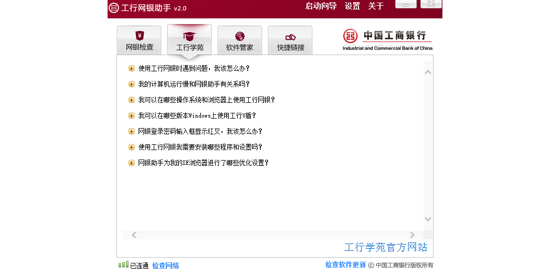
Task: Click the wrench gear icon on 软件管家
Action: coord(240,36)
